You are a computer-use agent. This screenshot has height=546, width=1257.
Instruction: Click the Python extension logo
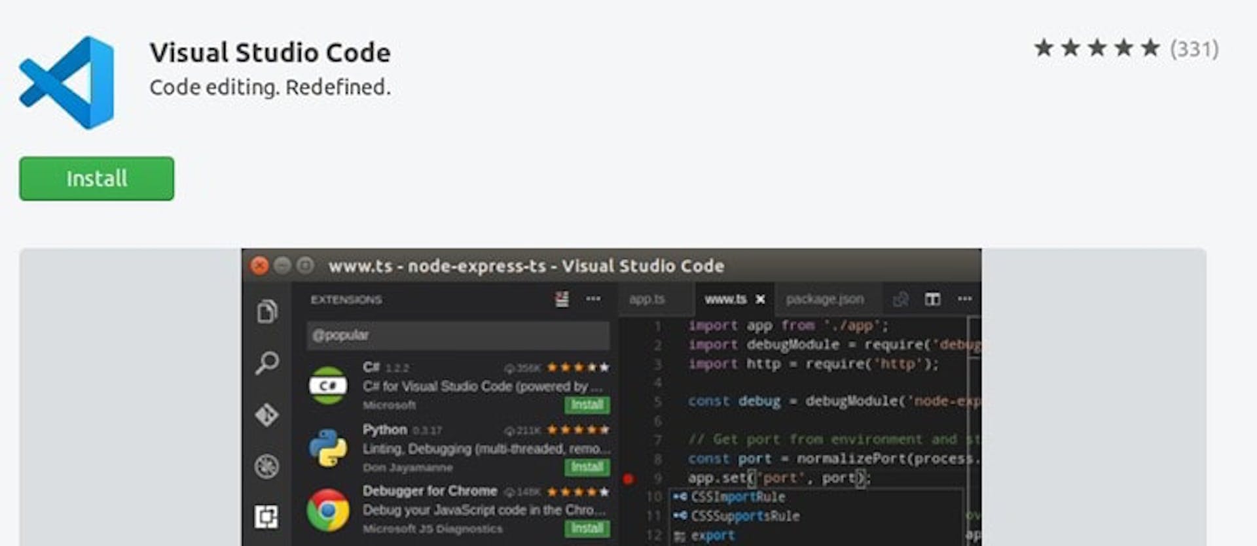coord(328,448)
